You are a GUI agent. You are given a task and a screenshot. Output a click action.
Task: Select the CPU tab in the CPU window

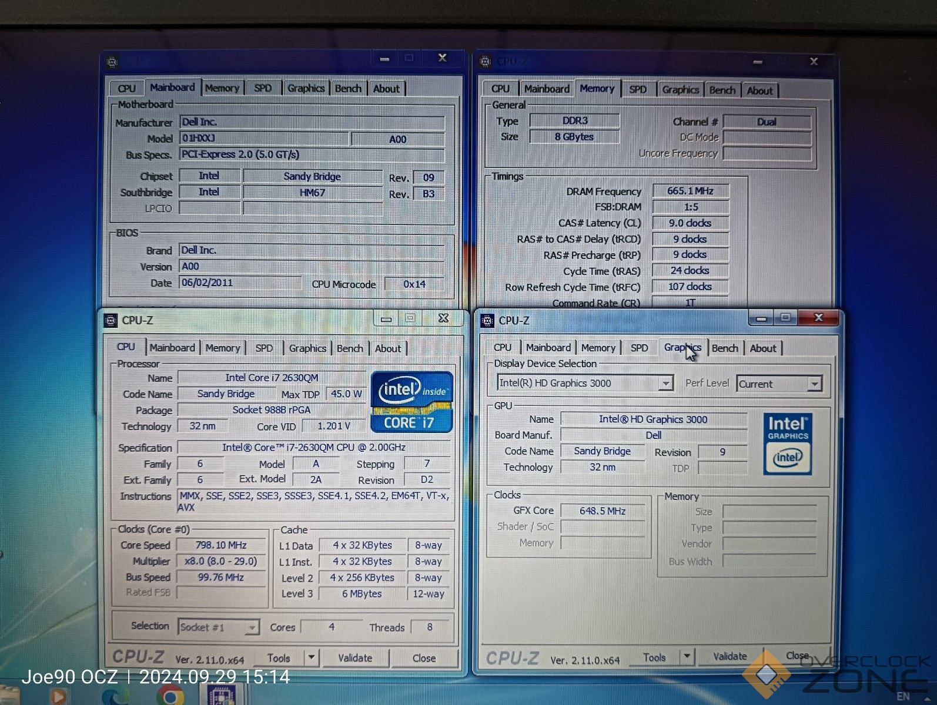[126, 347]
